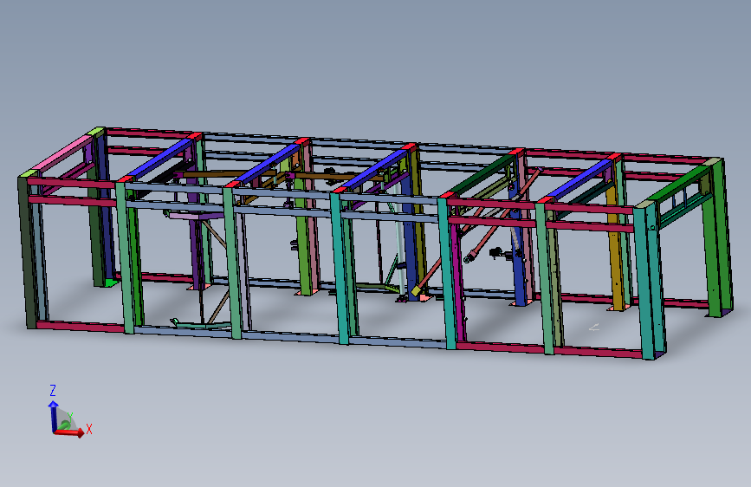Image resolution: width=751 pixels, height=487 pixels.
Task: Click the X label on the axis triad
Action: click(89, 429)
